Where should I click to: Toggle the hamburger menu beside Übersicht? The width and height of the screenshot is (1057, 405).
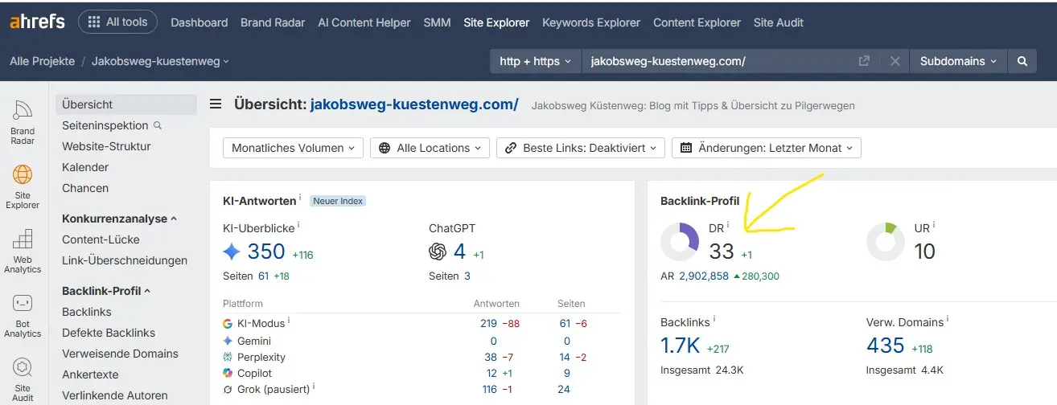216,104
